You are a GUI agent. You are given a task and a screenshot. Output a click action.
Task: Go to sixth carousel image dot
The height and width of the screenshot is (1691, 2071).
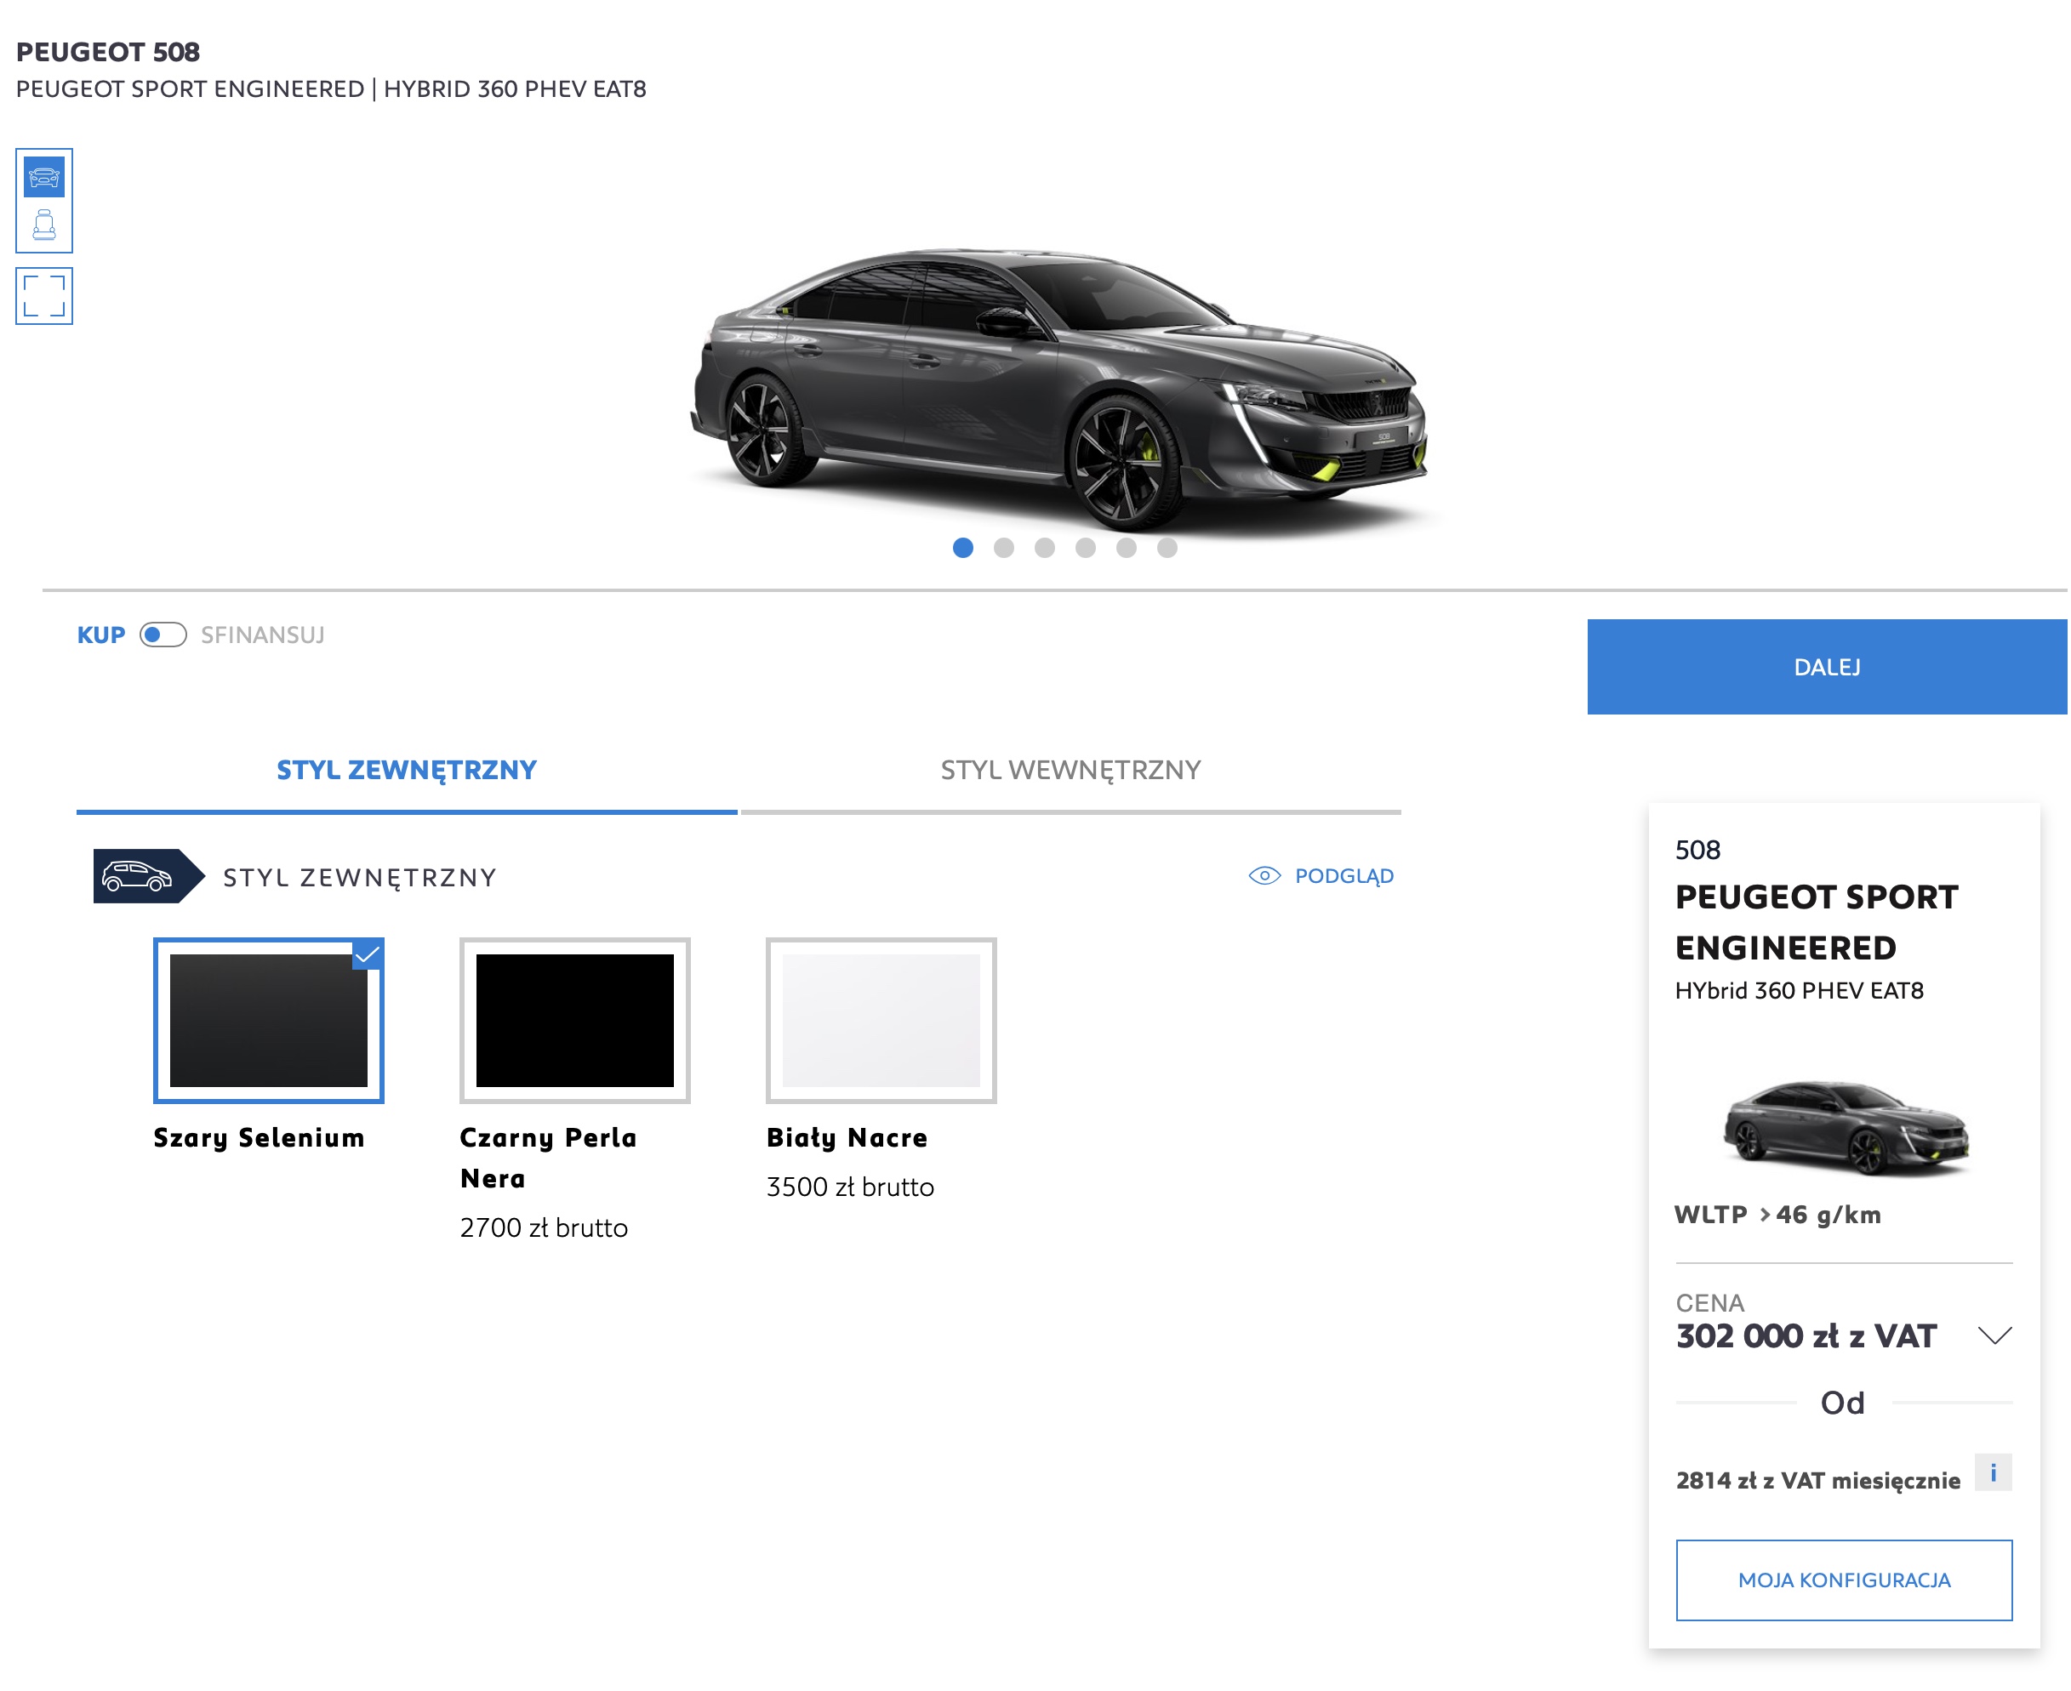point(1168,549)
